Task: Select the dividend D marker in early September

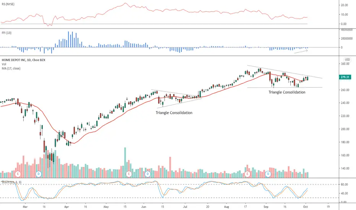Action: [x=268, y=174]
